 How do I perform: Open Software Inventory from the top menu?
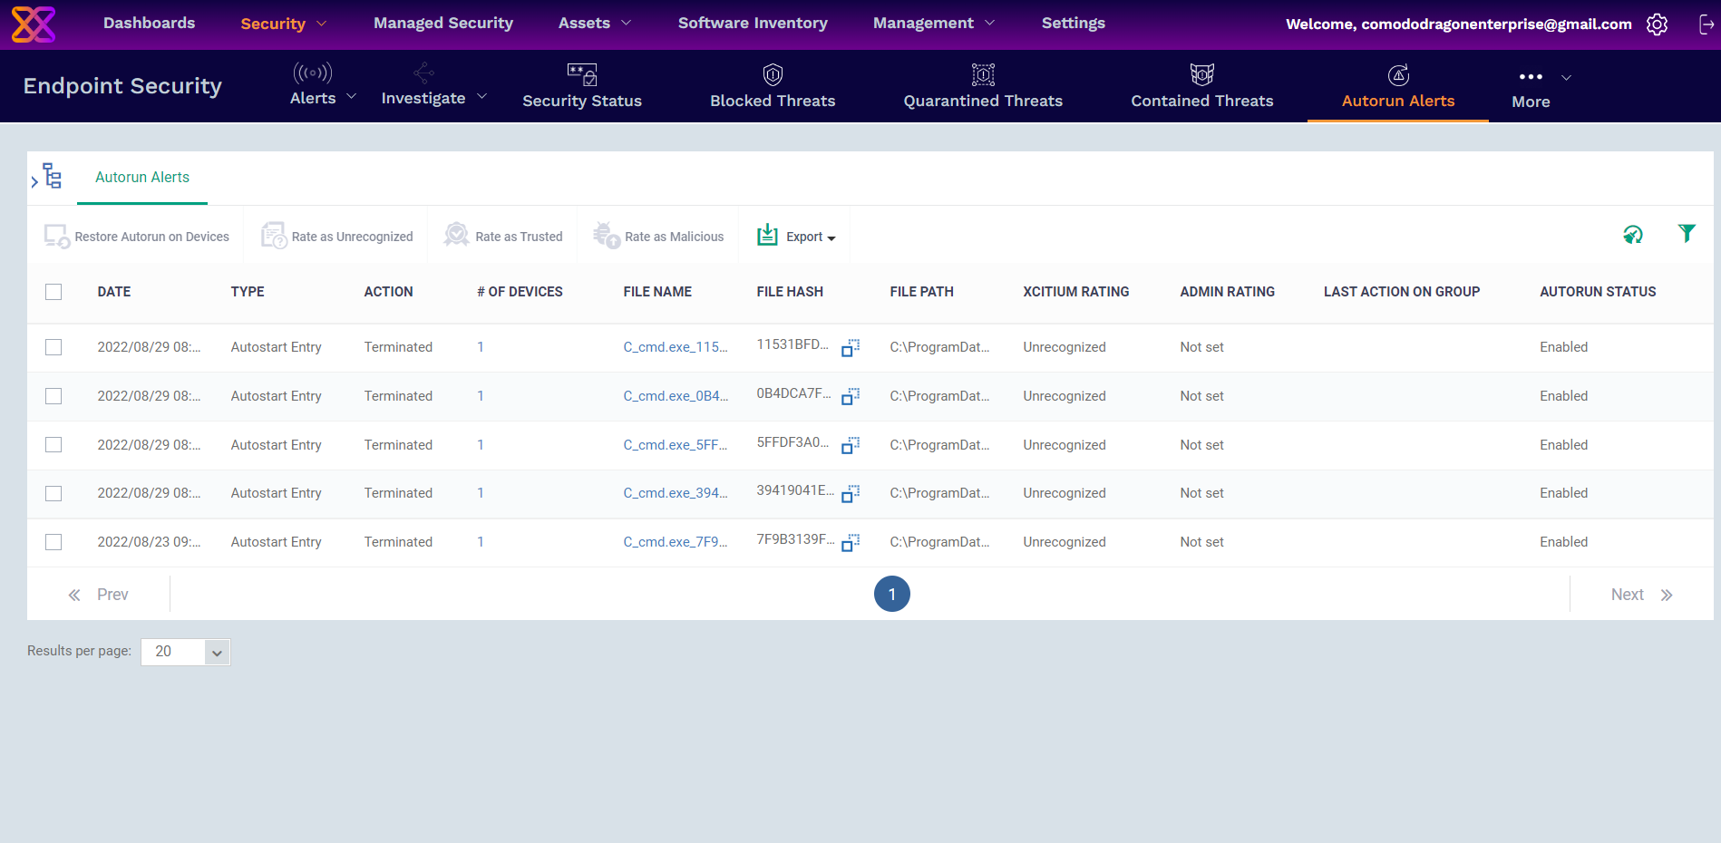point(753,23)
